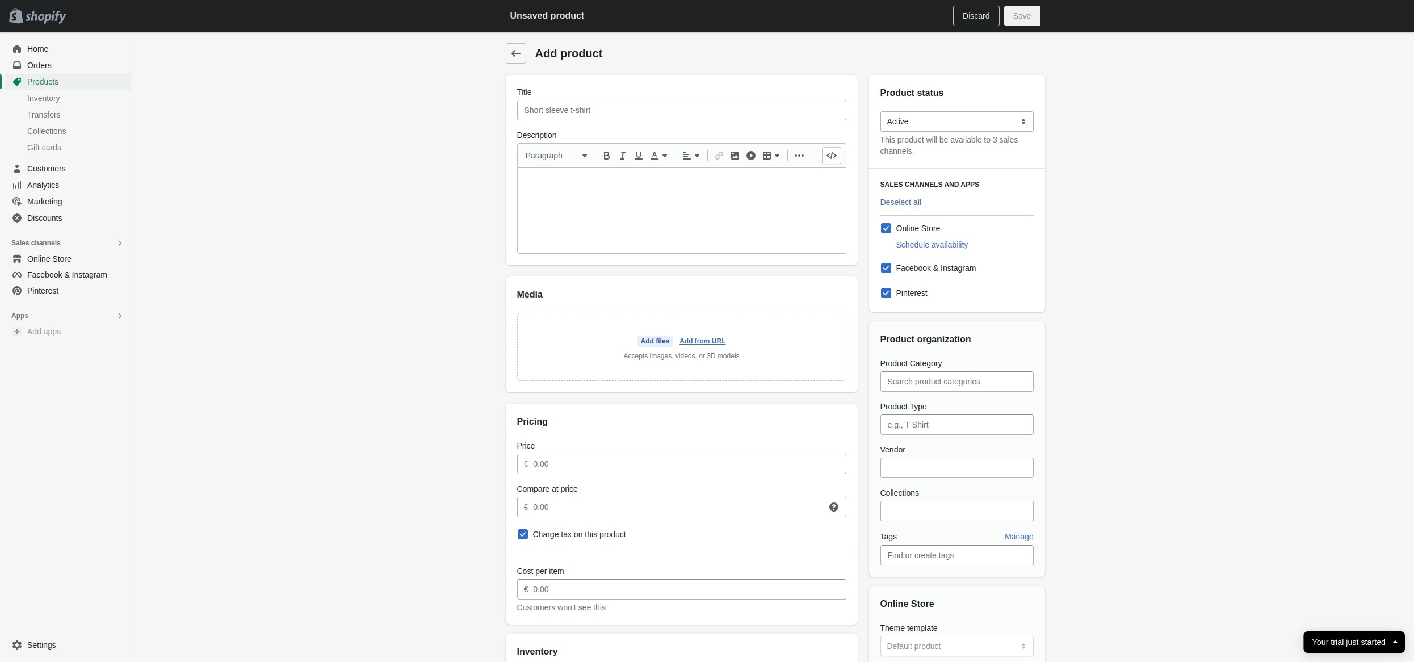Insert an image into the description
Viewport: 1414px width, 662px height.
735,156
